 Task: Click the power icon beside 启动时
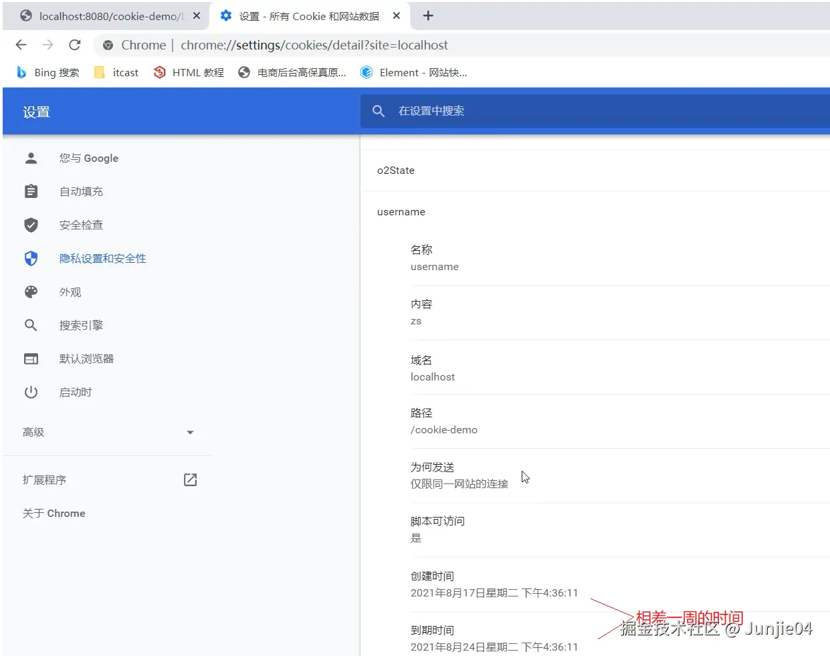click(x=31, y=392)
